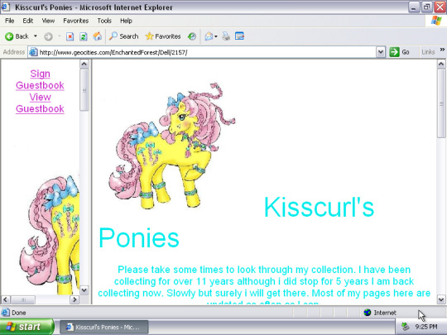
Task: Minimize the Internet Explorer window
Action: coord(414,7)
